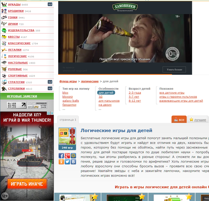Click the Аркады category icon
This screenshot has height=201, width=209.
4,5
